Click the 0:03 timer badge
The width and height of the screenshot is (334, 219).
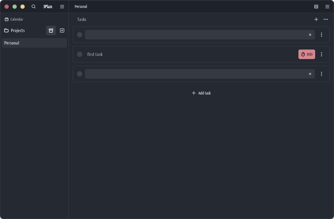[307, 54]
